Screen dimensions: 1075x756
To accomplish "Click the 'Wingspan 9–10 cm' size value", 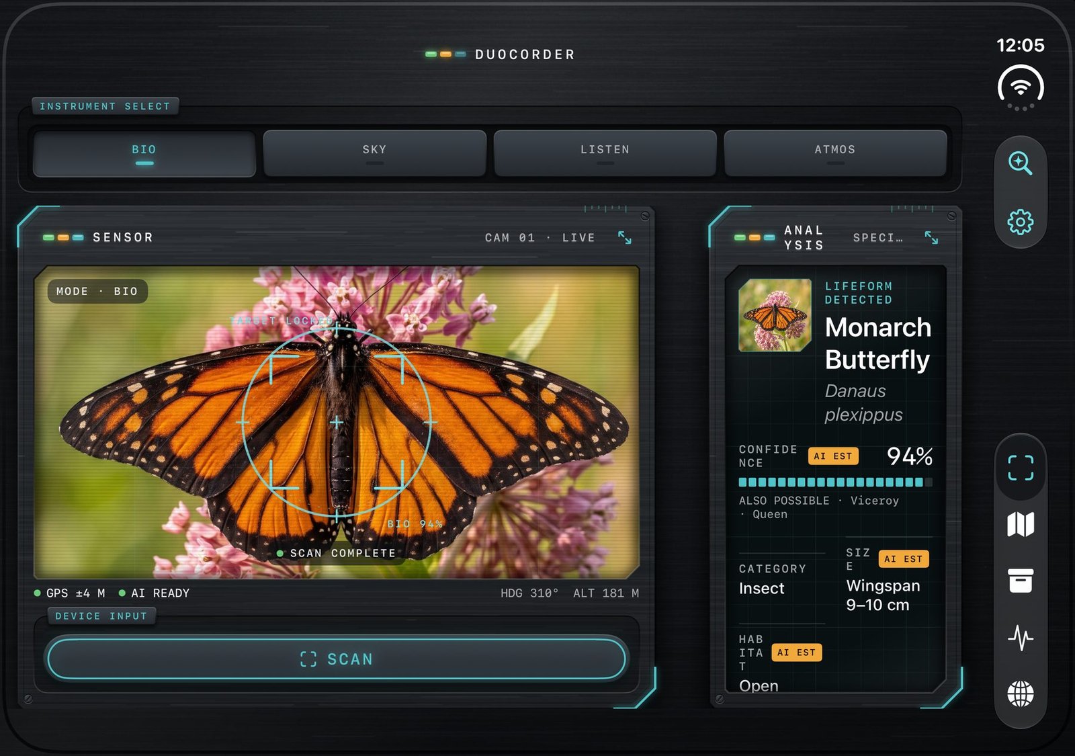I will coord(883,595).
